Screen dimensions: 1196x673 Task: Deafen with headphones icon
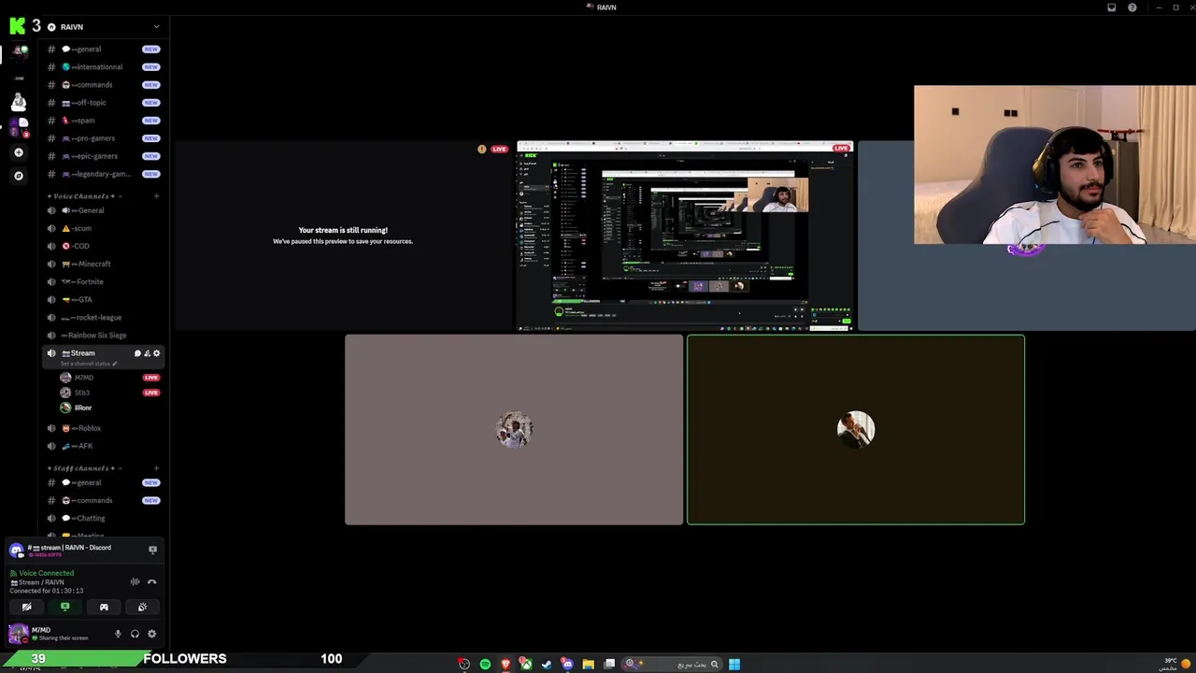pos(135,634)
